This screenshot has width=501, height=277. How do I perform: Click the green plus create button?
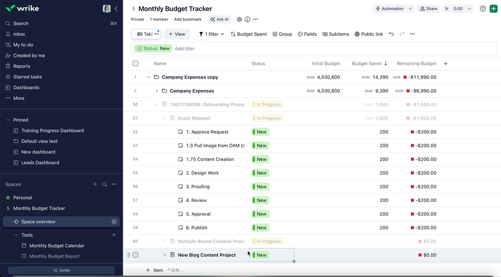(x=493, y=9)
